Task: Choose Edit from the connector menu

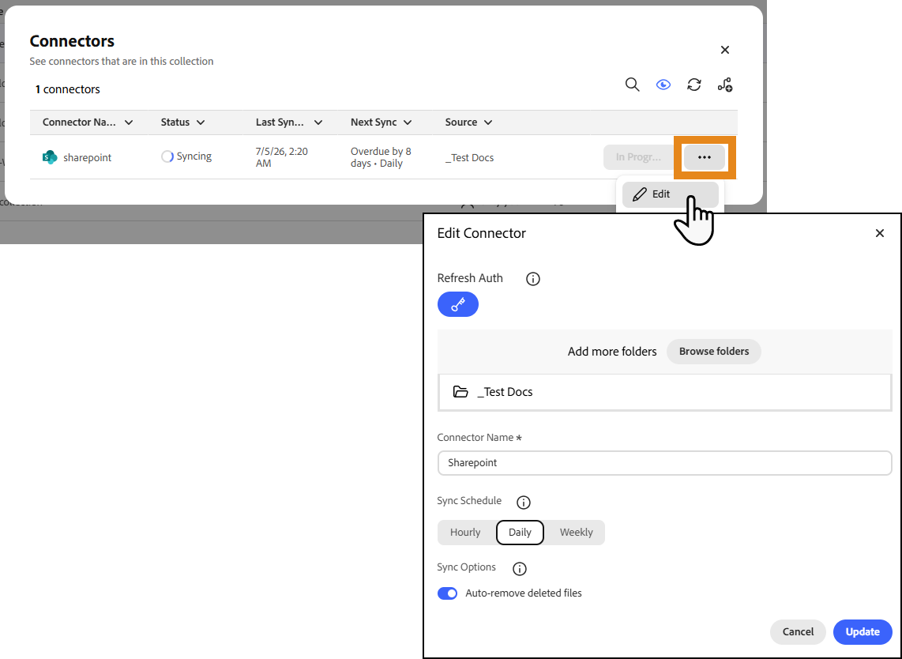Action: [x=670, y=194]
